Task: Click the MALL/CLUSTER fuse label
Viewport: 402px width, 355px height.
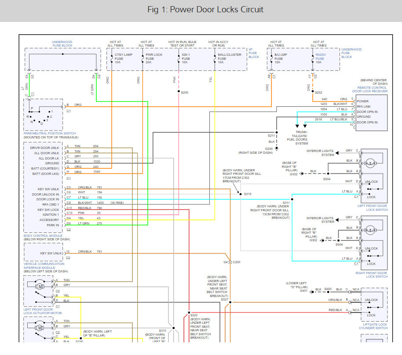Action: 229,54
